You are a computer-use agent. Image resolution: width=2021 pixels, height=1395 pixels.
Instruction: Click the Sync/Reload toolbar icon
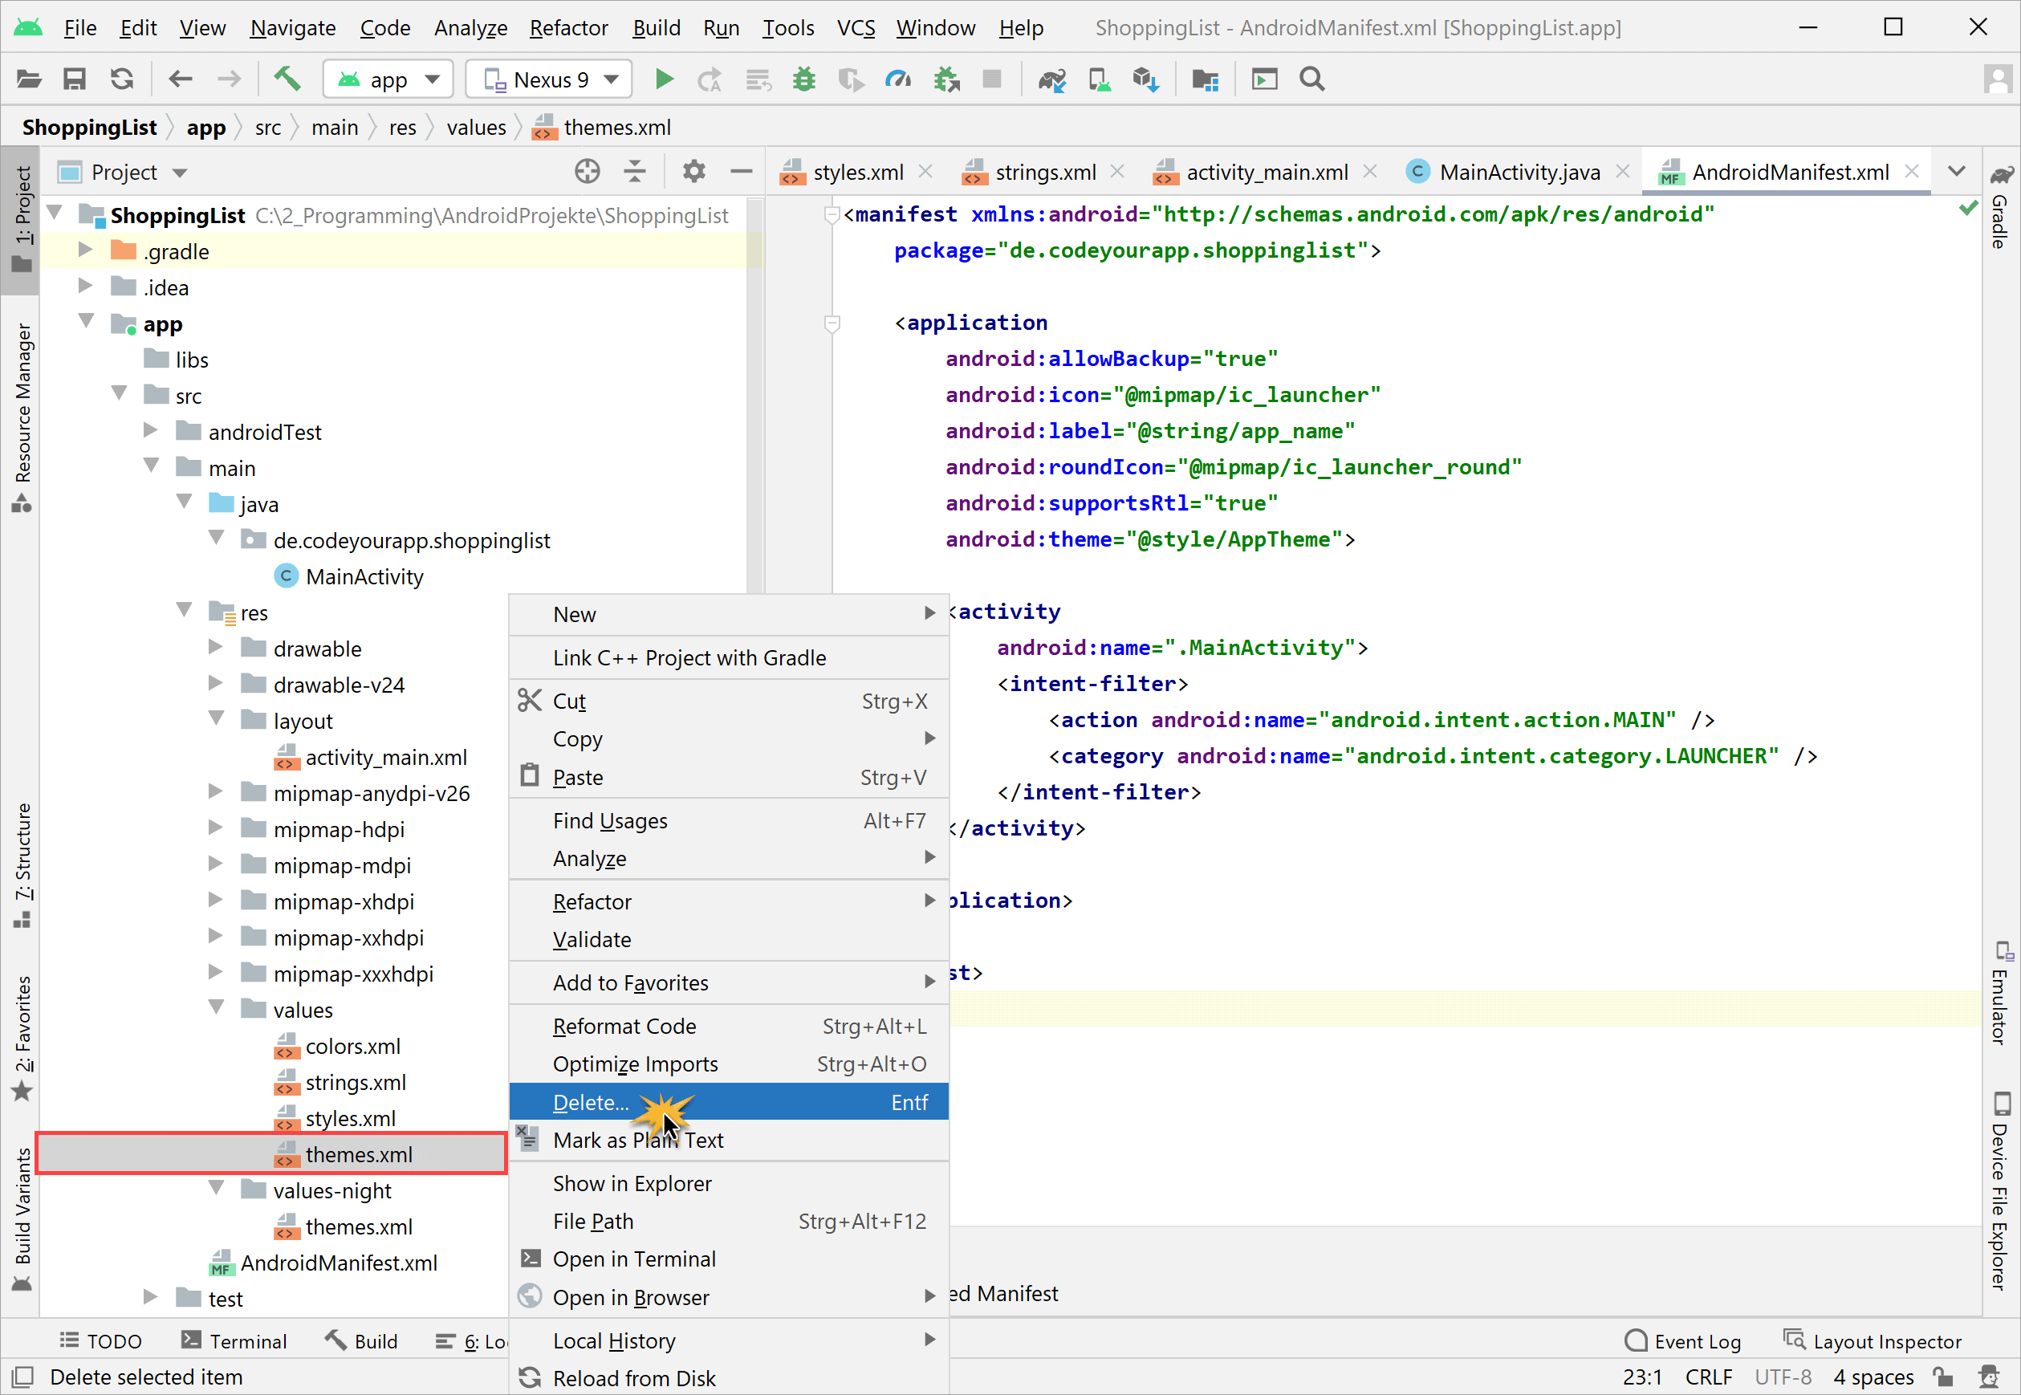[x=121, y=79]
